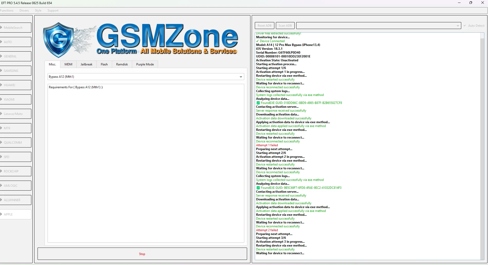Switch to the Ramdisk tab
This screenshot has height=265, width=488.
coord(122,64)
